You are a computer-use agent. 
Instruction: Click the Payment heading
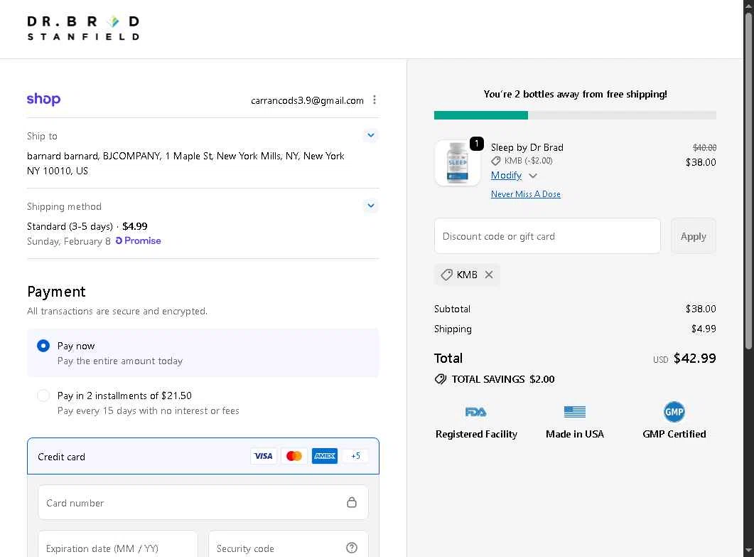coord(56,292)
